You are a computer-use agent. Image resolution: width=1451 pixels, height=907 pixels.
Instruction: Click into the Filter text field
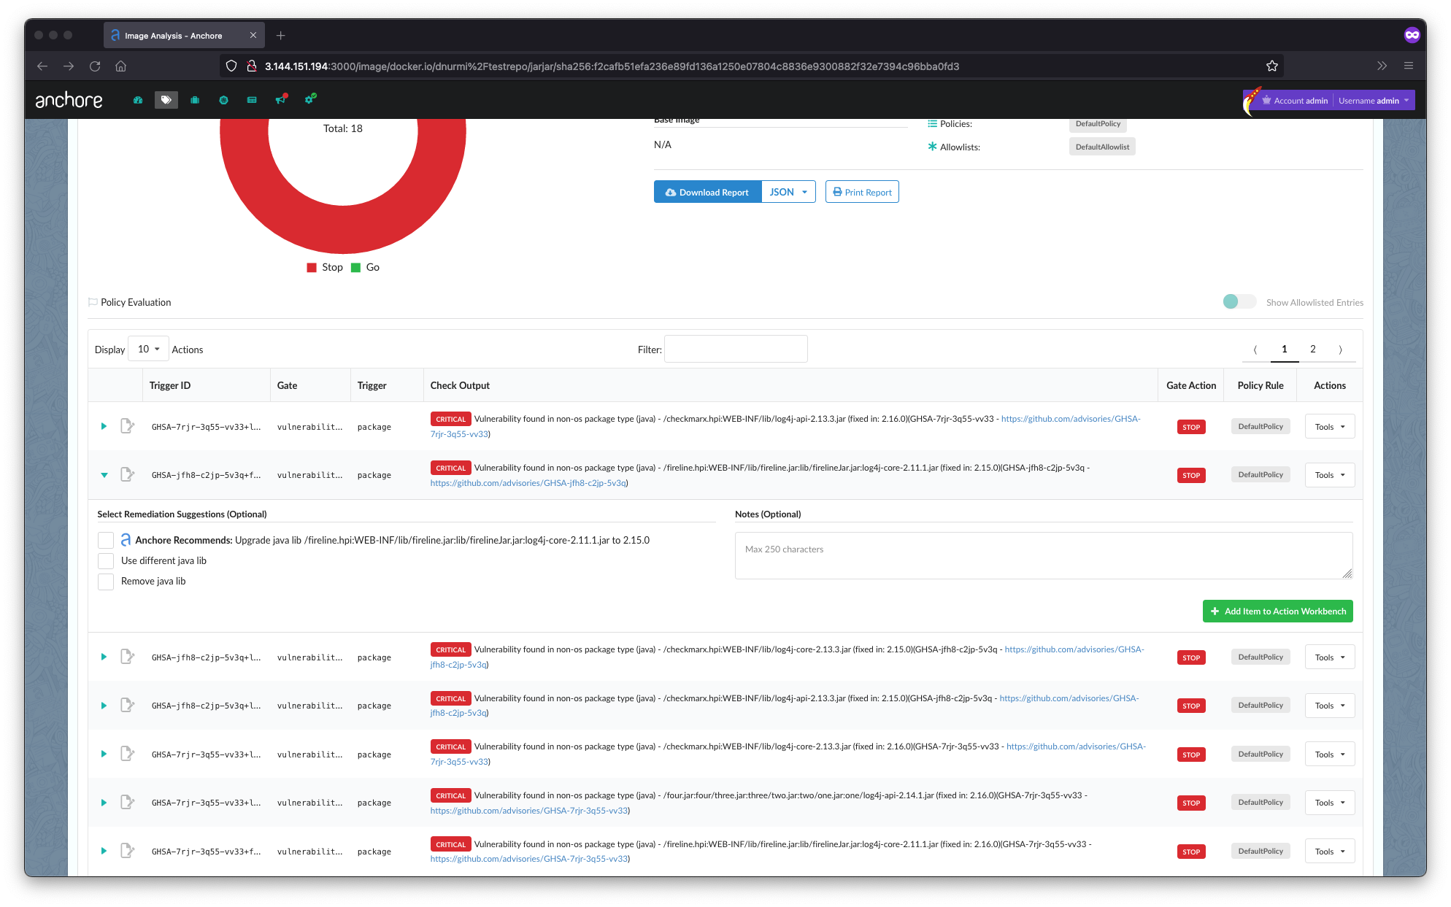(736, 350)
